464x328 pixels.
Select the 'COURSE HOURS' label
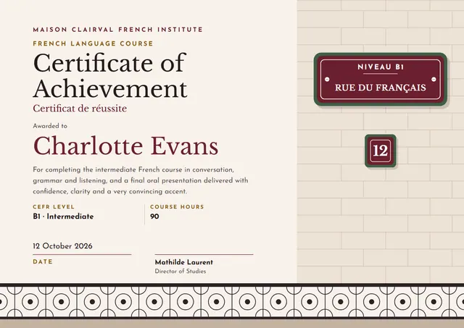tap(177, 207)
